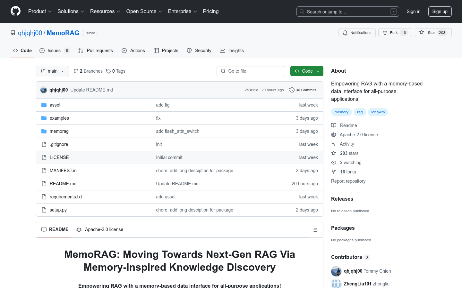This screenshot has width=462, height=288.
Task: Click the ZhengLiu101 contributor avatar
Action: (336, 284)
